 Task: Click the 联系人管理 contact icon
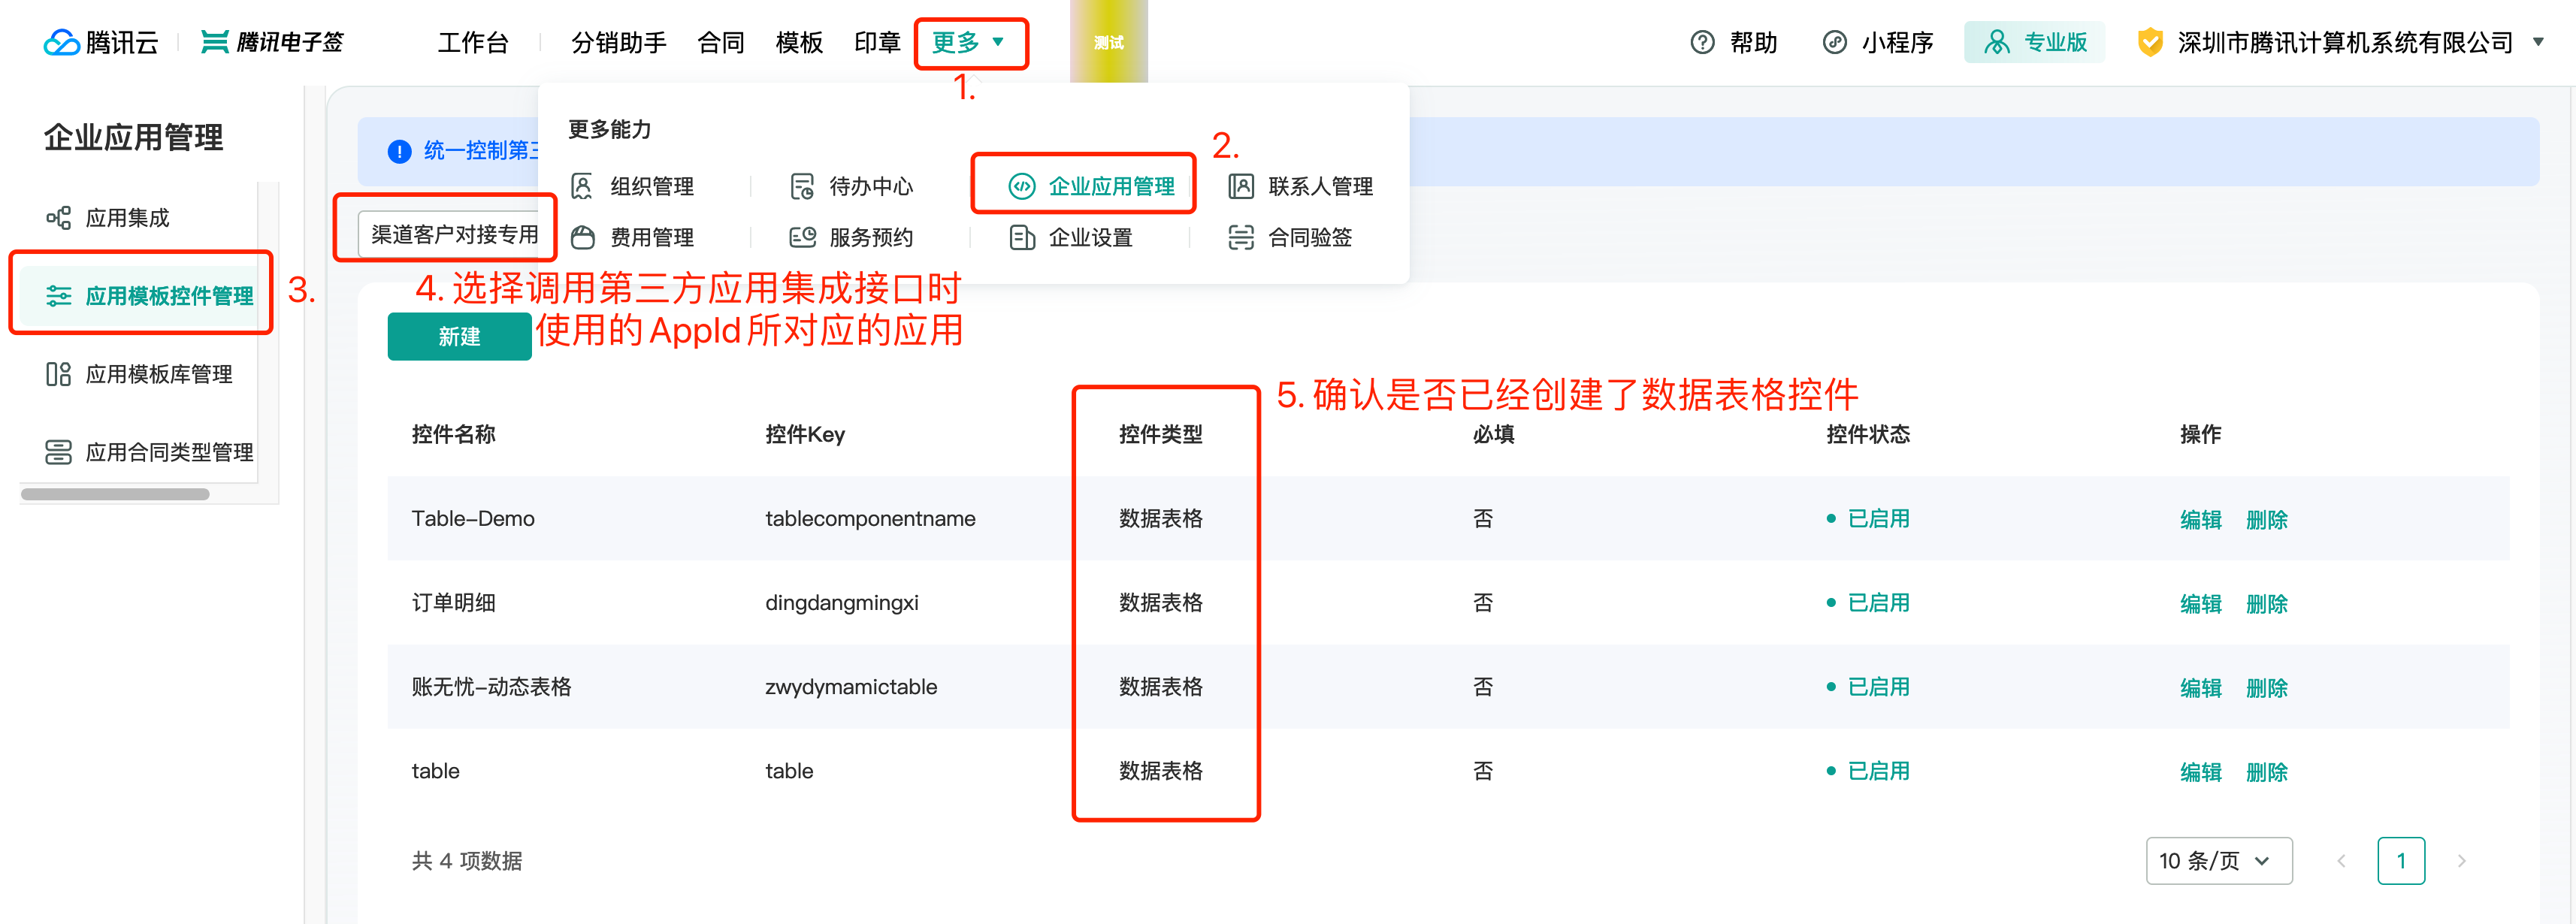point(1241,186)
